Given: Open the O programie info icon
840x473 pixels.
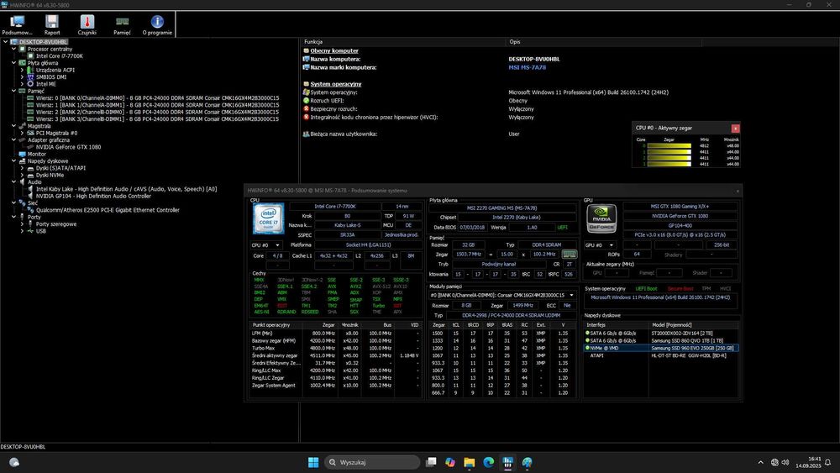Looking at the screenshot, I should pyautogui.click(x=157, y=23).
